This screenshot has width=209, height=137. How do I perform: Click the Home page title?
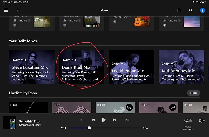[x=104, y=11]
